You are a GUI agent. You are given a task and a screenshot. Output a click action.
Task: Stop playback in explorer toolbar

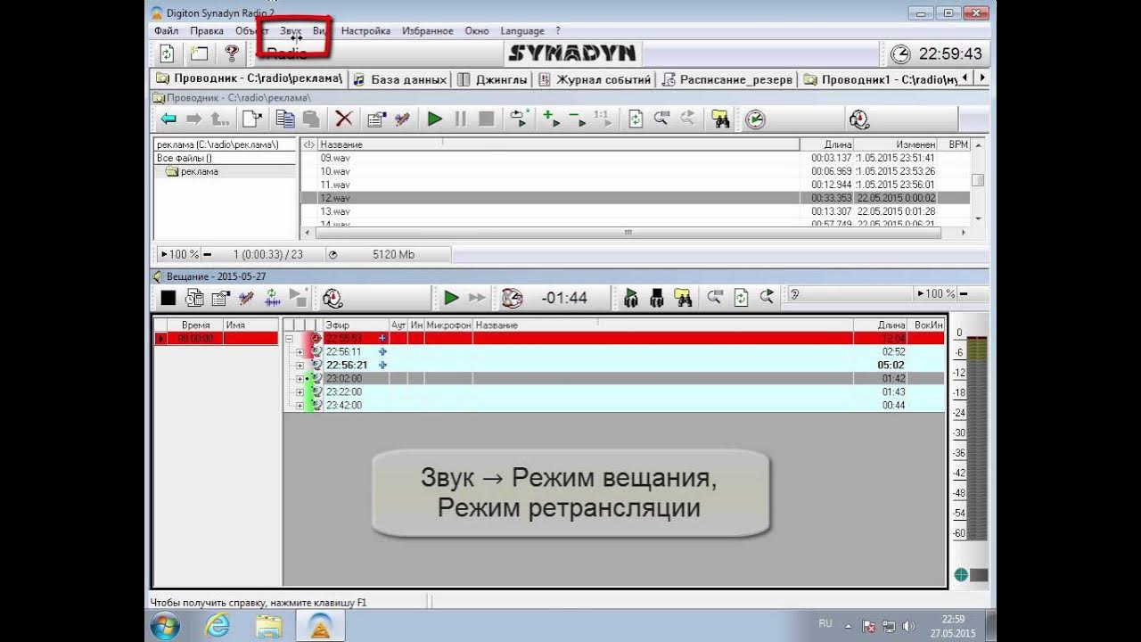(486, 119)
